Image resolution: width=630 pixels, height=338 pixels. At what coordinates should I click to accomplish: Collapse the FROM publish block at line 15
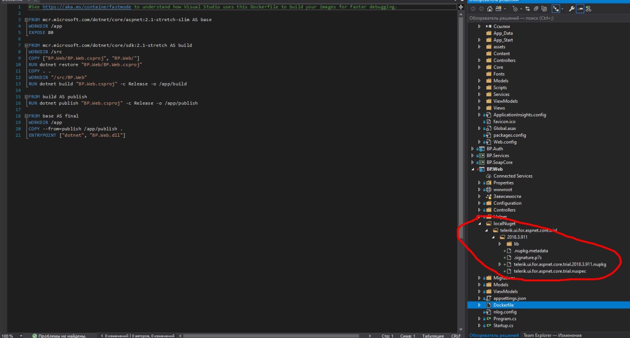click(26, 97)
